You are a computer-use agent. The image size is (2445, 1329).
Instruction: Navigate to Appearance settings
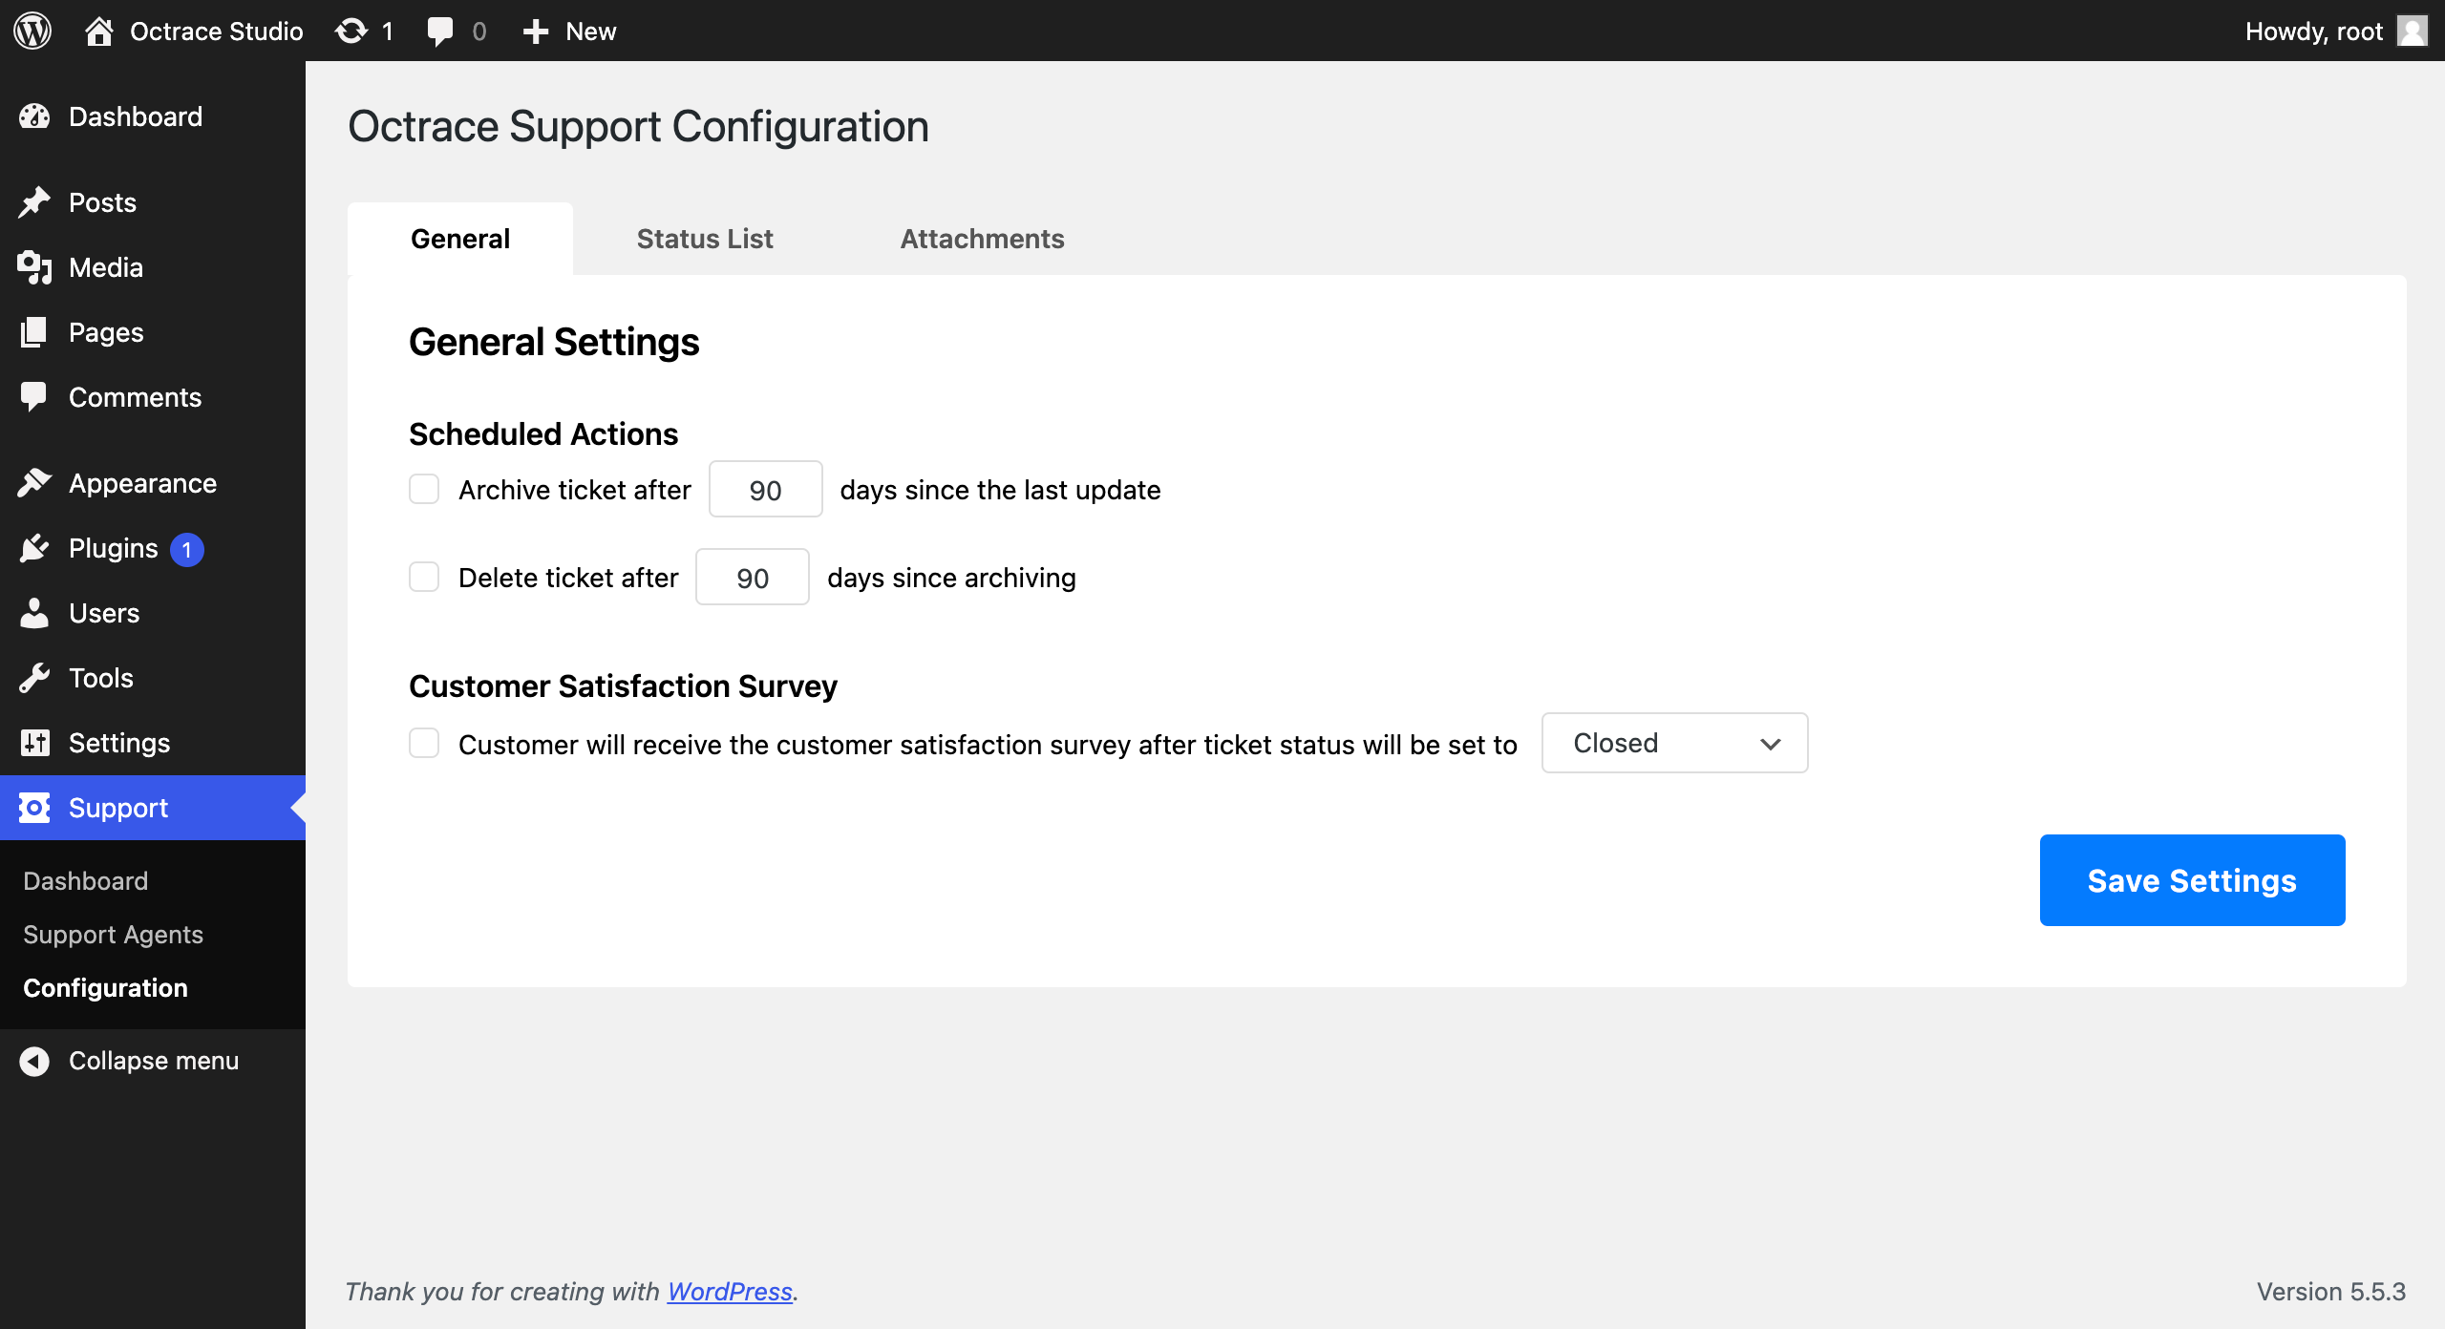click(x=140, y=483)
